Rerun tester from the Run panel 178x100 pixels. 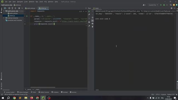(89, 11)
